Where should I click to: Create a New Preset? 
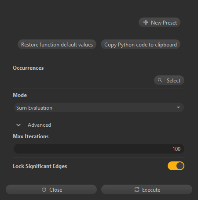point(159,22)
